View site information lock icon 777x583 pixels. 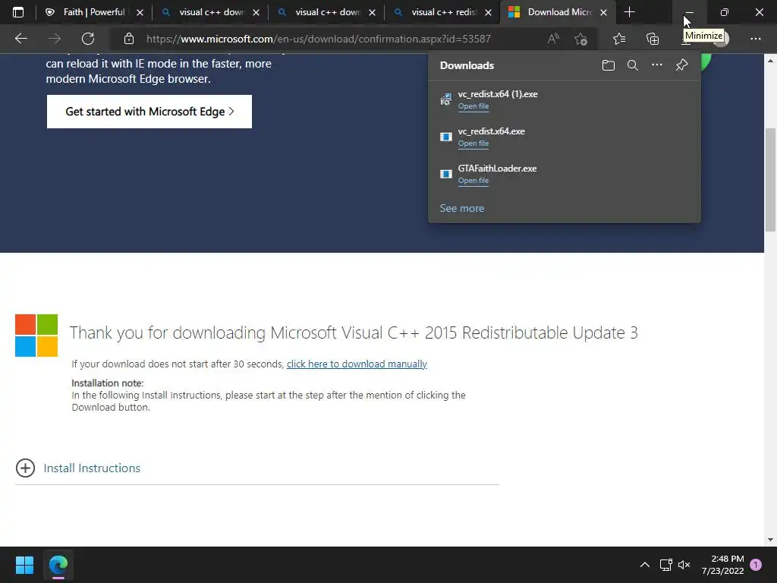pos(129,39)
